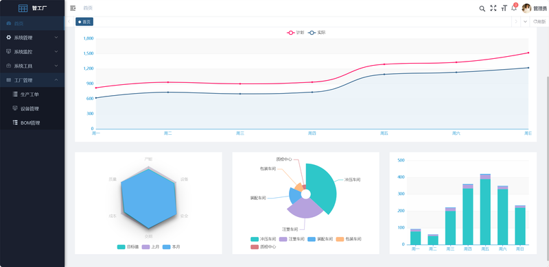The height and width of the screenshot is (267, 549).
Task: Expand the 系统监控 menu
Action: click(x=32, y=52)
